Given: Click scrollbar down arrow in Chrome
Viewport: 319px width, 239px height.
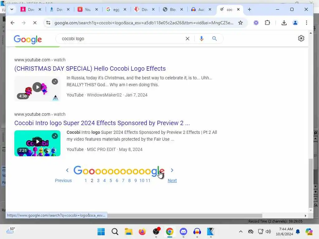Looking at the screenshot, I should coord(311,210).
